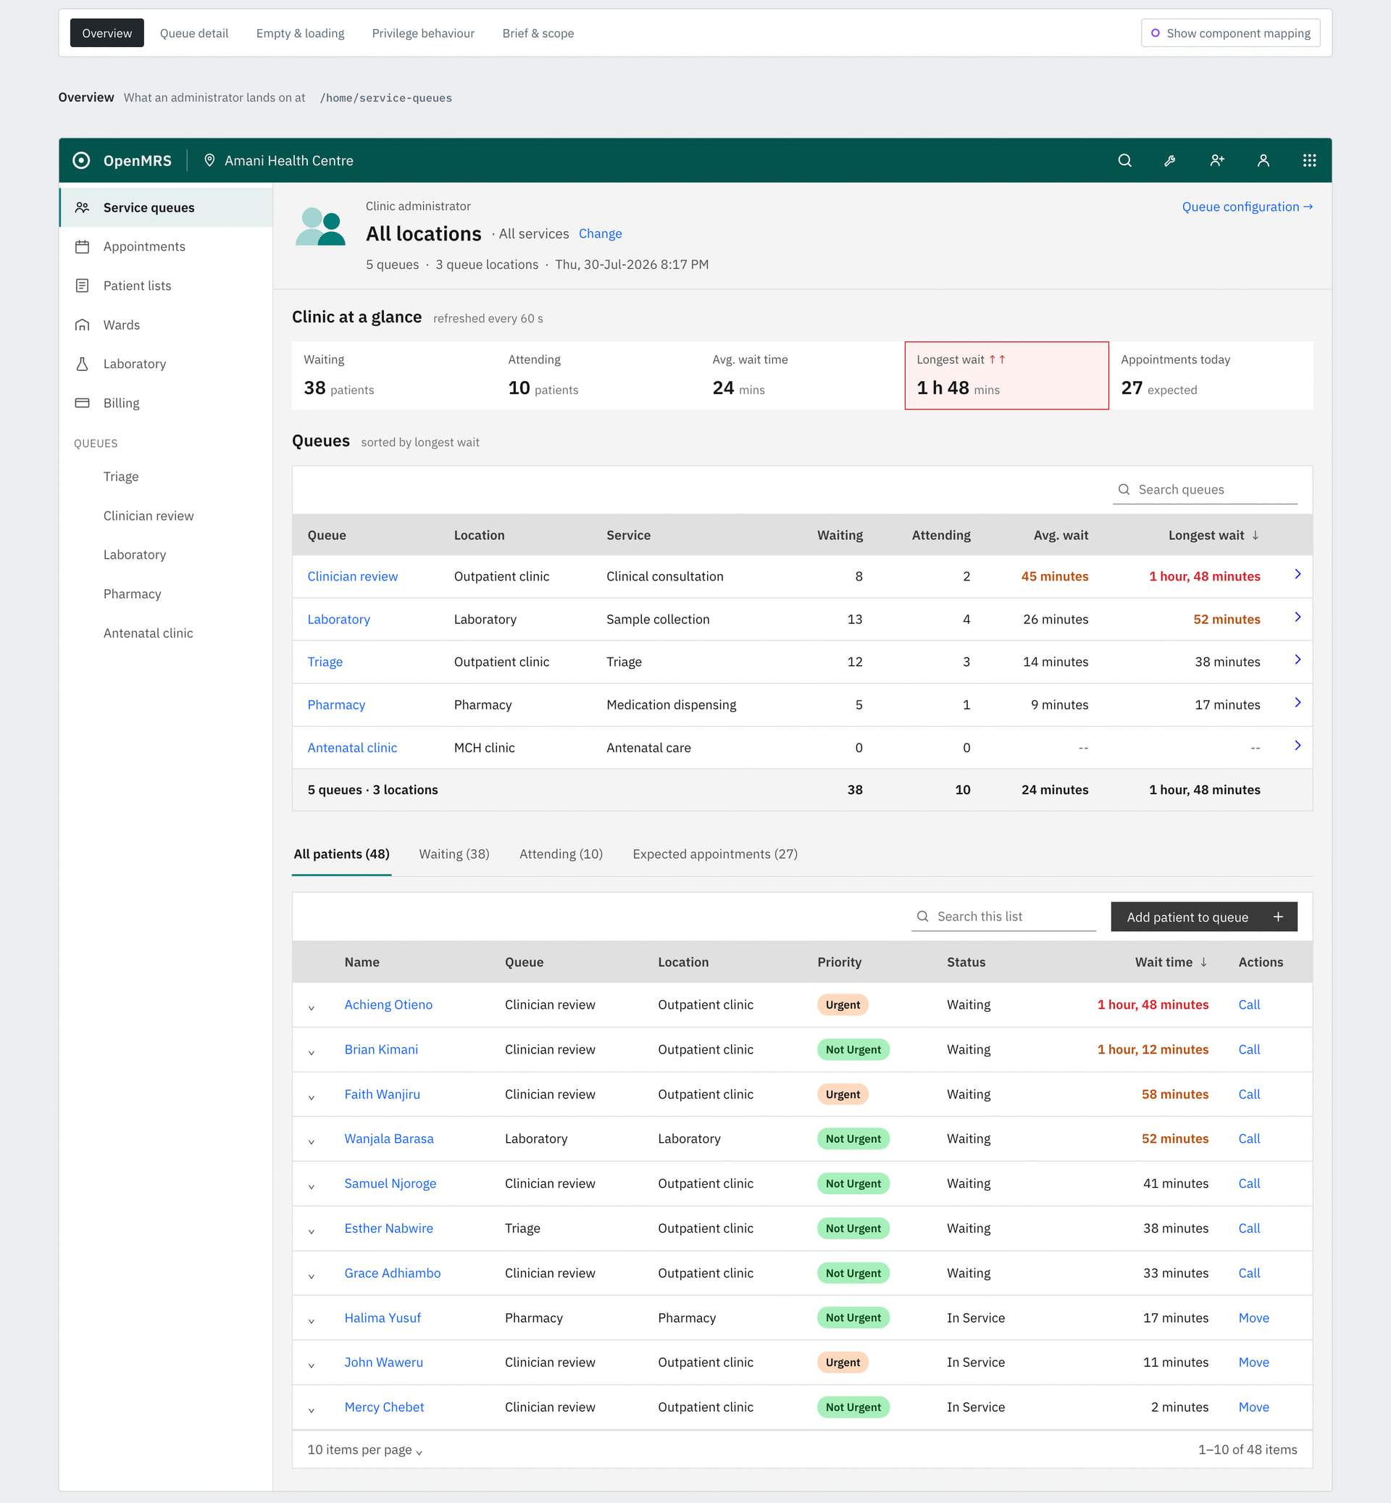Open Antenatal clinic queue row arrow

(1298, 746)
